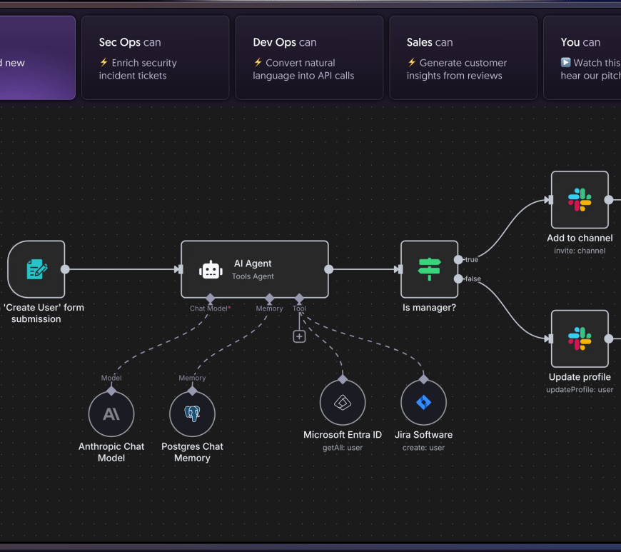
Task: Select the Sales tab card
Action: pos(463,58)
